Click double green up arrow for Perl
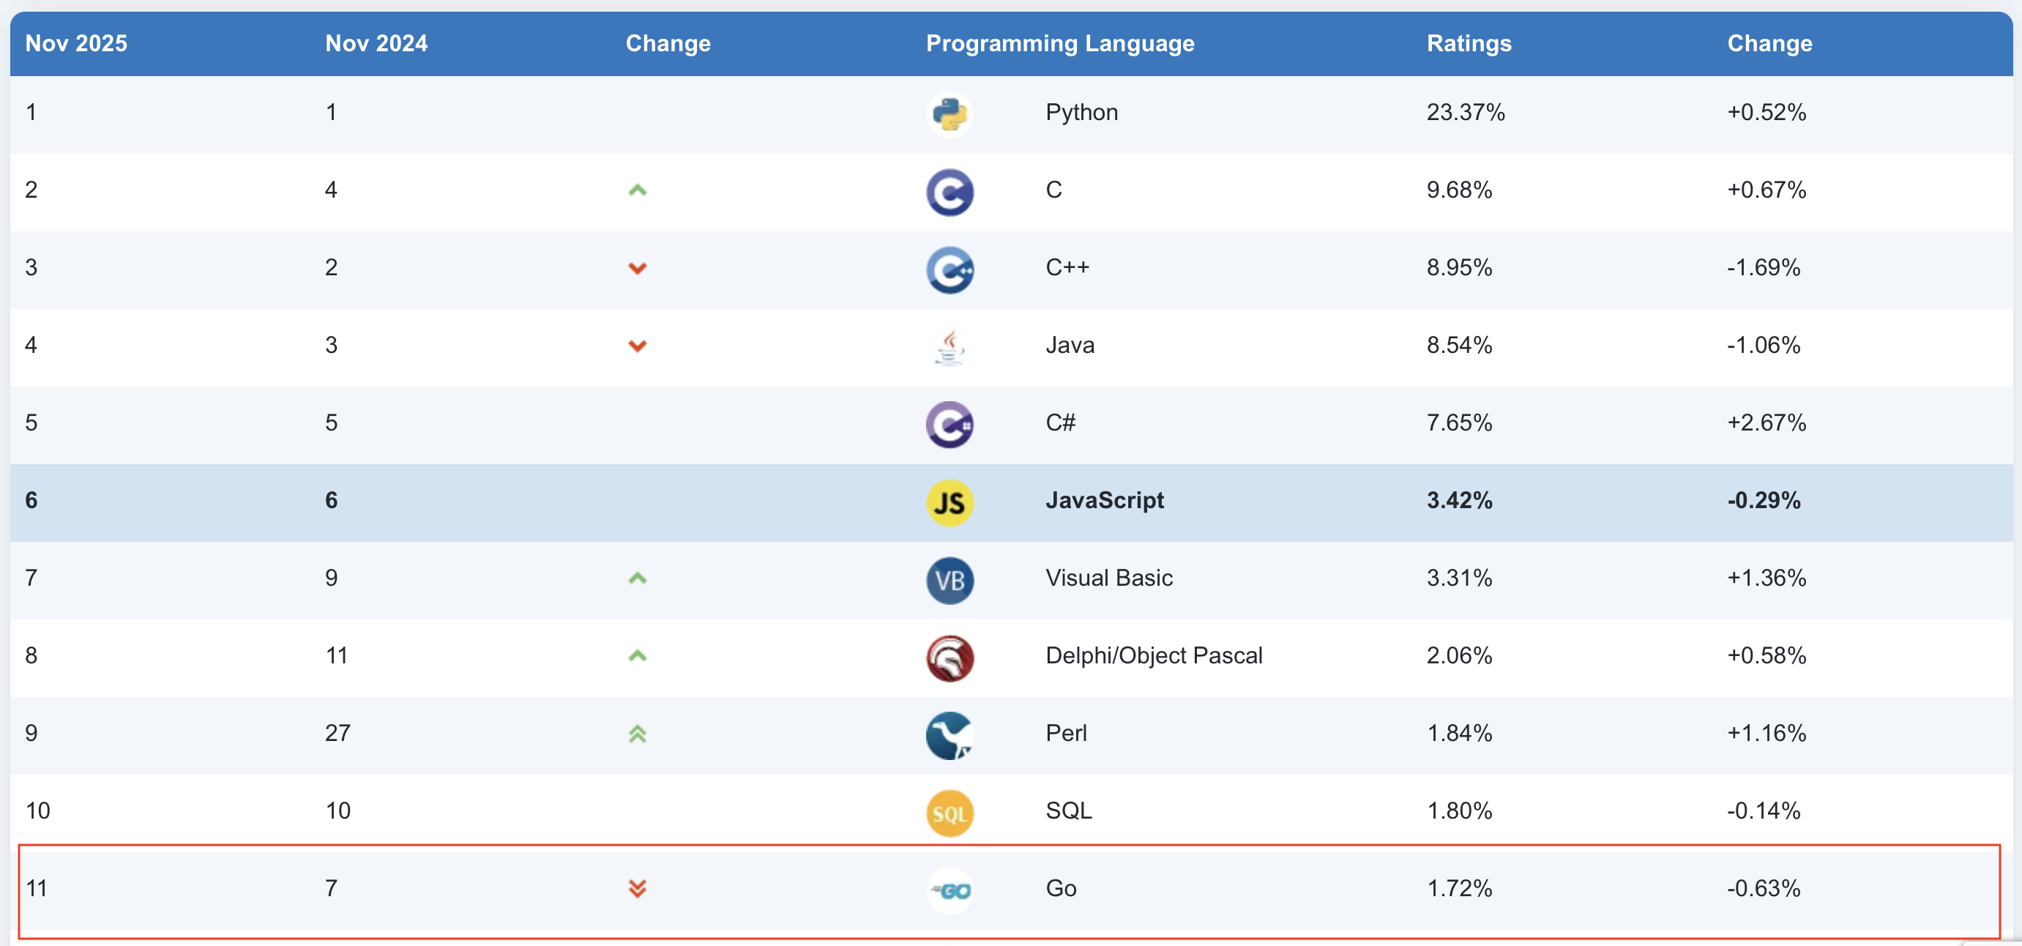The height and width of the screenshot is (946, 2022). coord(638,734)
